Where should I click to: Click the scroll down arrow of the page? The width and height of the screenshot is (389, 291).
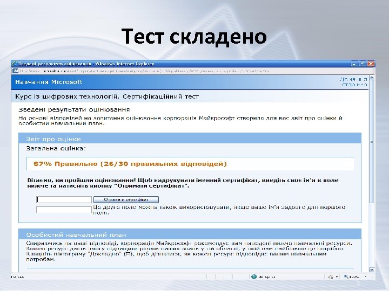point(371,270)
